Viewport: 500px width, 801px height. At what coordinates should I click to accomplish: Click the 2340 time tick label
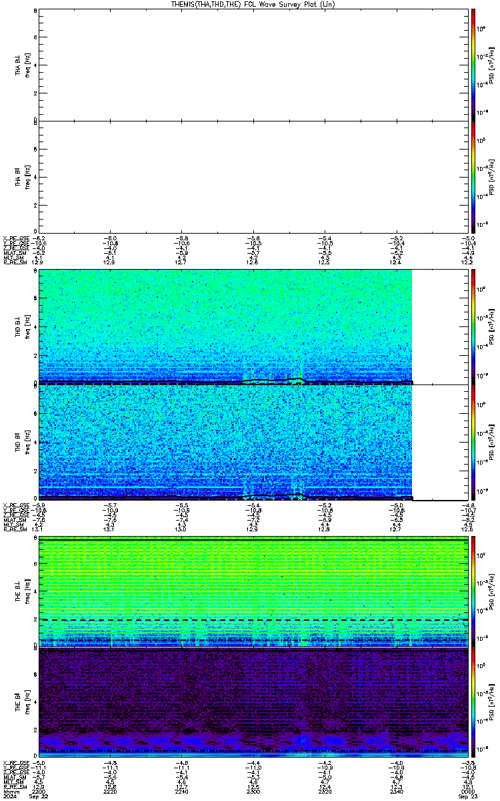click(397, 791)
